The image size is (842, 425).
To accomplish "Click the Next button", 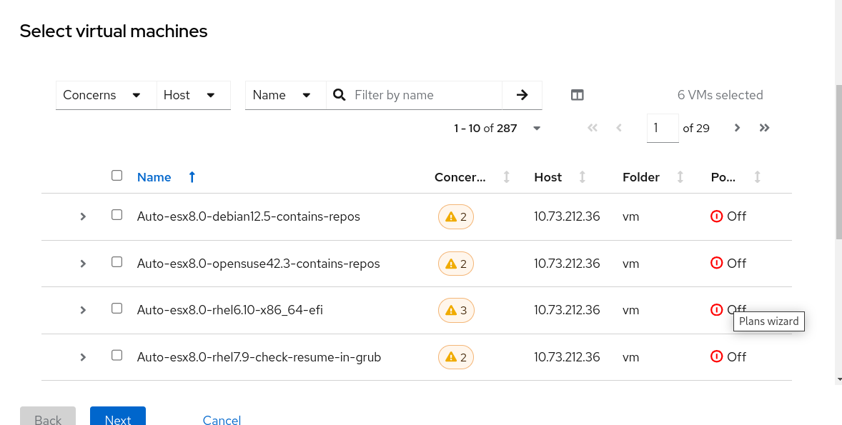I will click(118, 418).
